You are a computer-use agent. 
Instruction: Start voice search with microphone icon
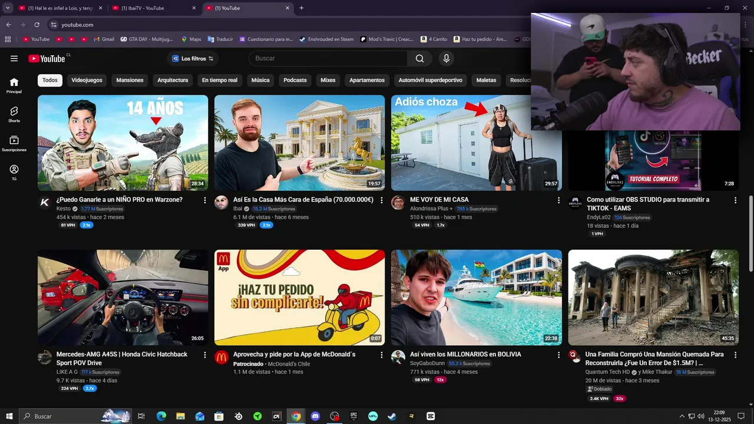[447, 58]
